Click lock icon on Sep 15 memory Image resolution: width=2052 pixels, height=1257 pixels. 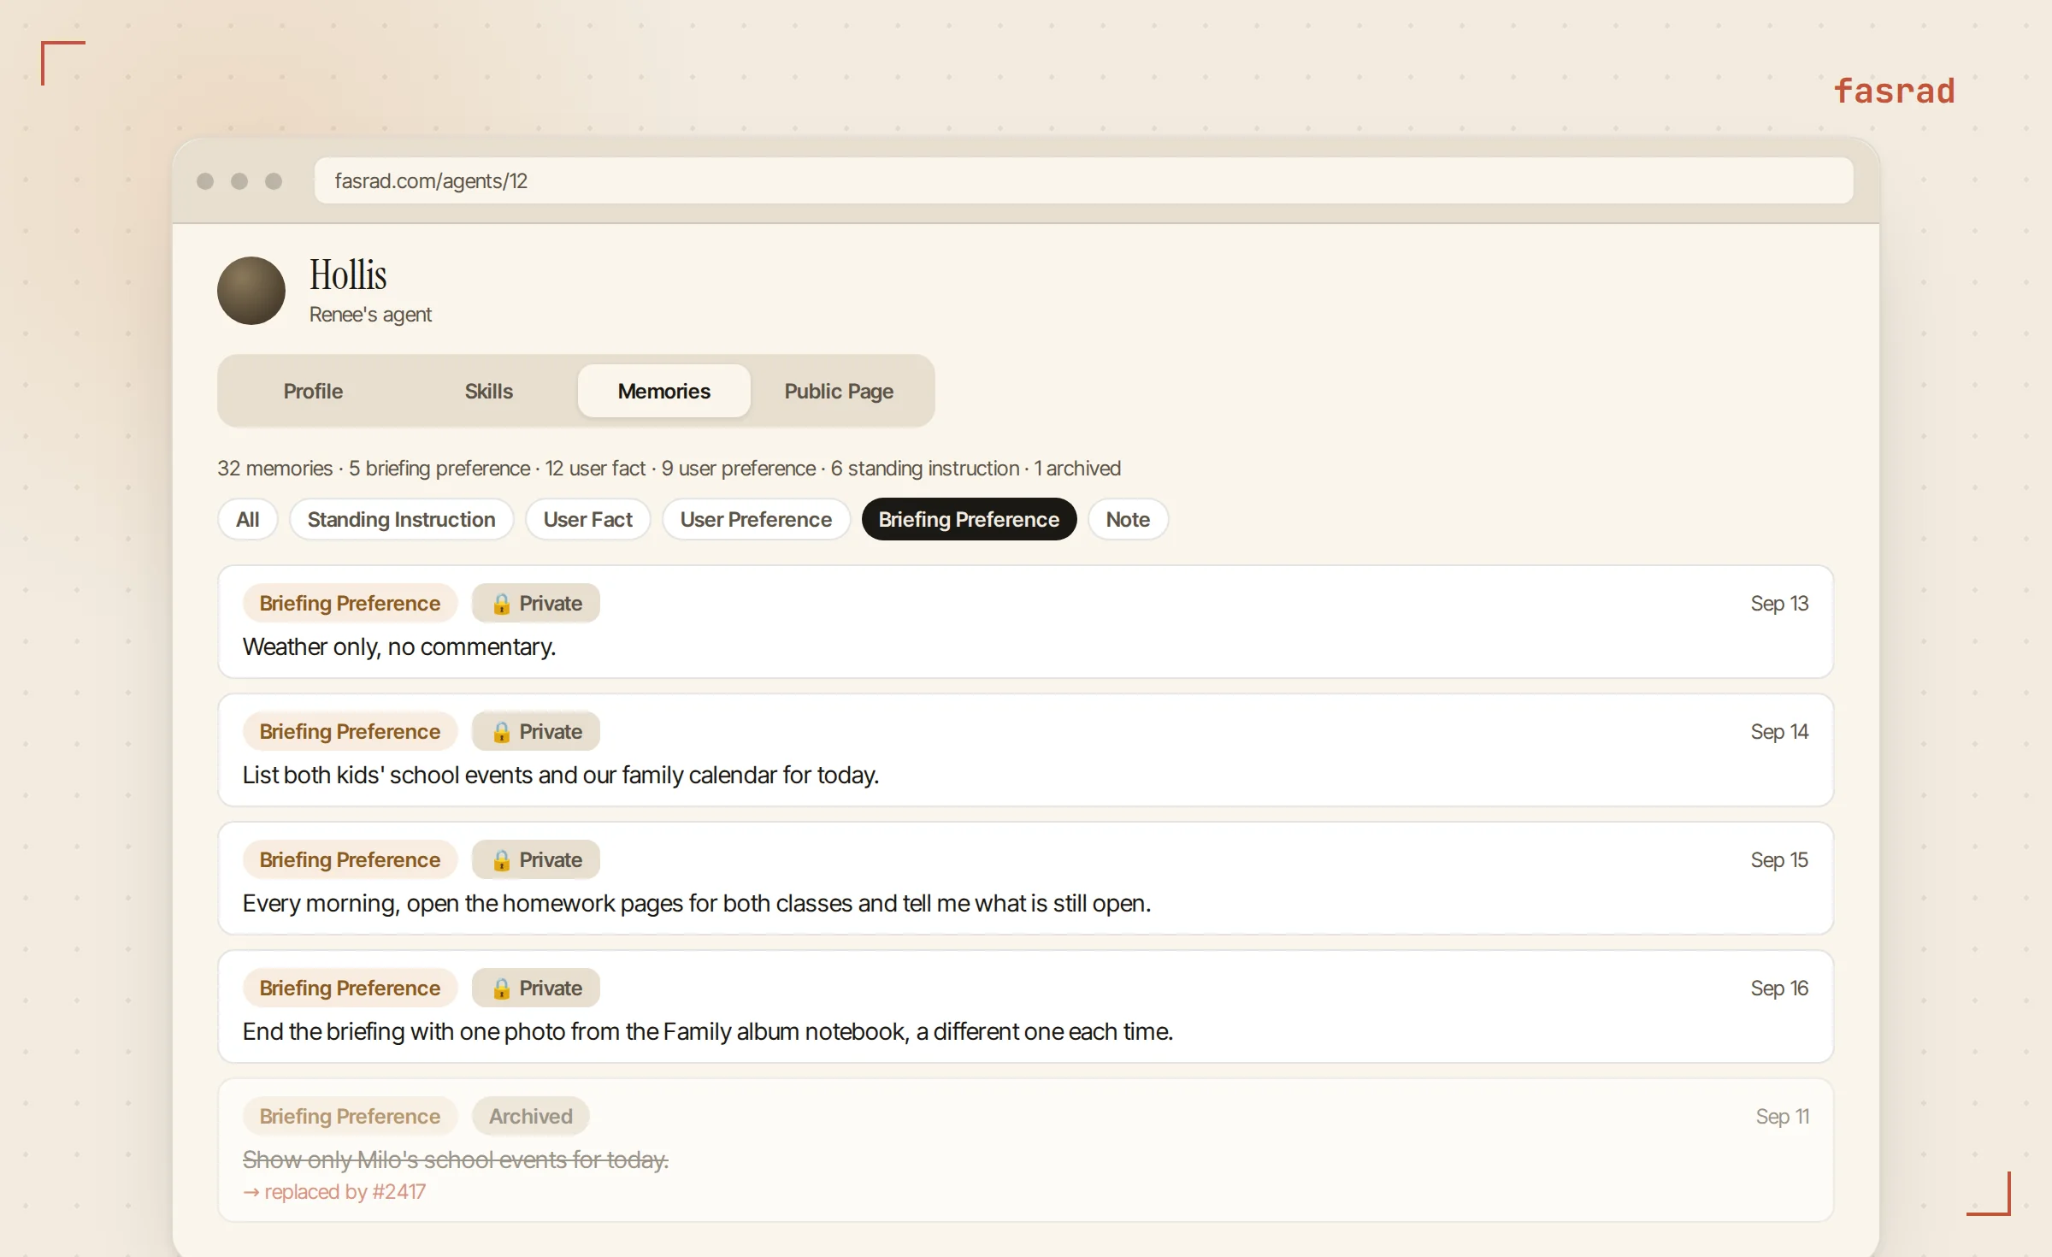502,860
